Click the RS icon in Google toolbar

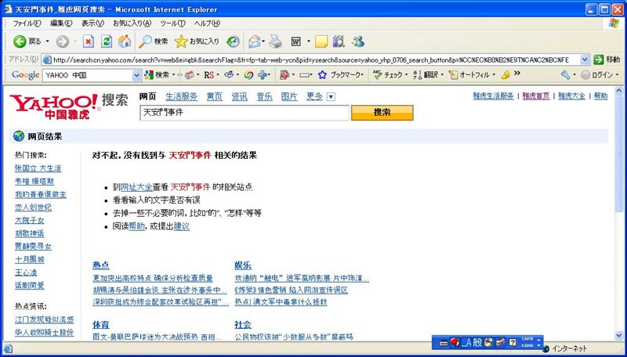point(208,74)
